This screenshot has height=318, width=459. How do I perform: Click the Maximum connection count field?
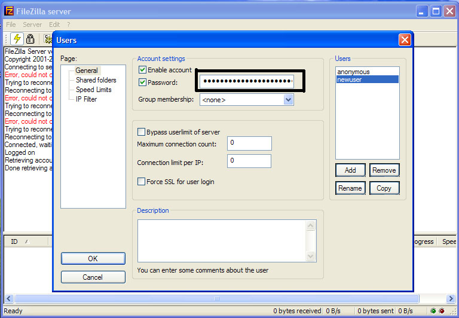[249, 143]
